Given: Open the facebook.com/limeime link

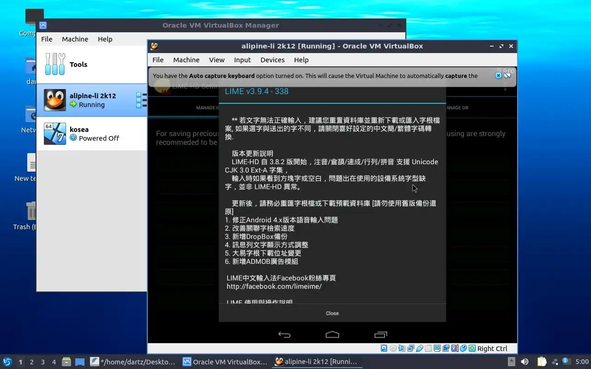Looking at the screenshot, I should (x=274, y=286).
